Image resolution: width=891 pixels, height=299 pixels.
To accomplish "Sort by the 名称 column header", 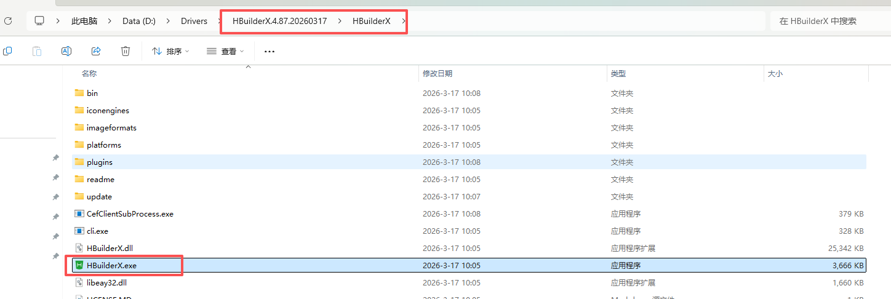I will coord(89,73).
